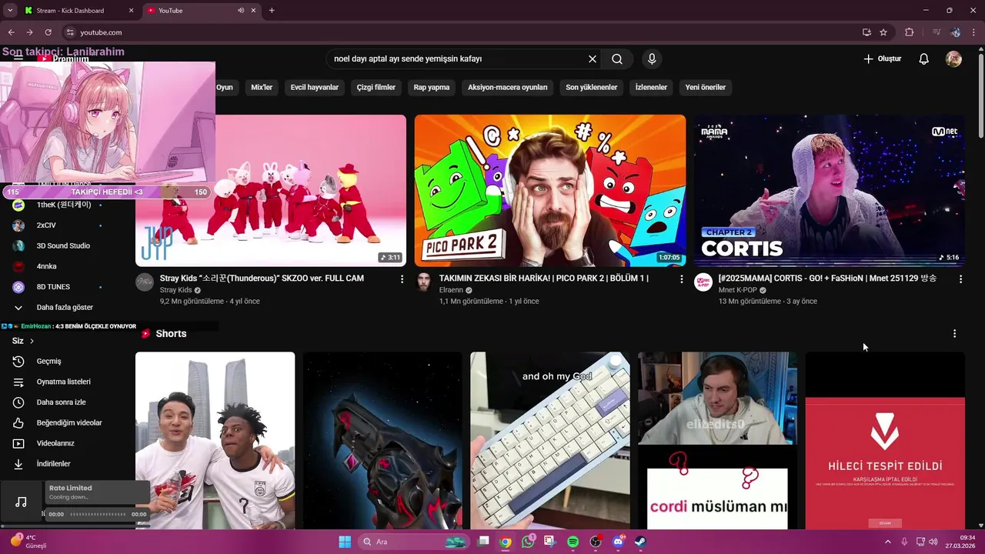The width and height of the screenshot is (985, 554).
Task: Go back in browser history
Action: [x=11, y=32]
